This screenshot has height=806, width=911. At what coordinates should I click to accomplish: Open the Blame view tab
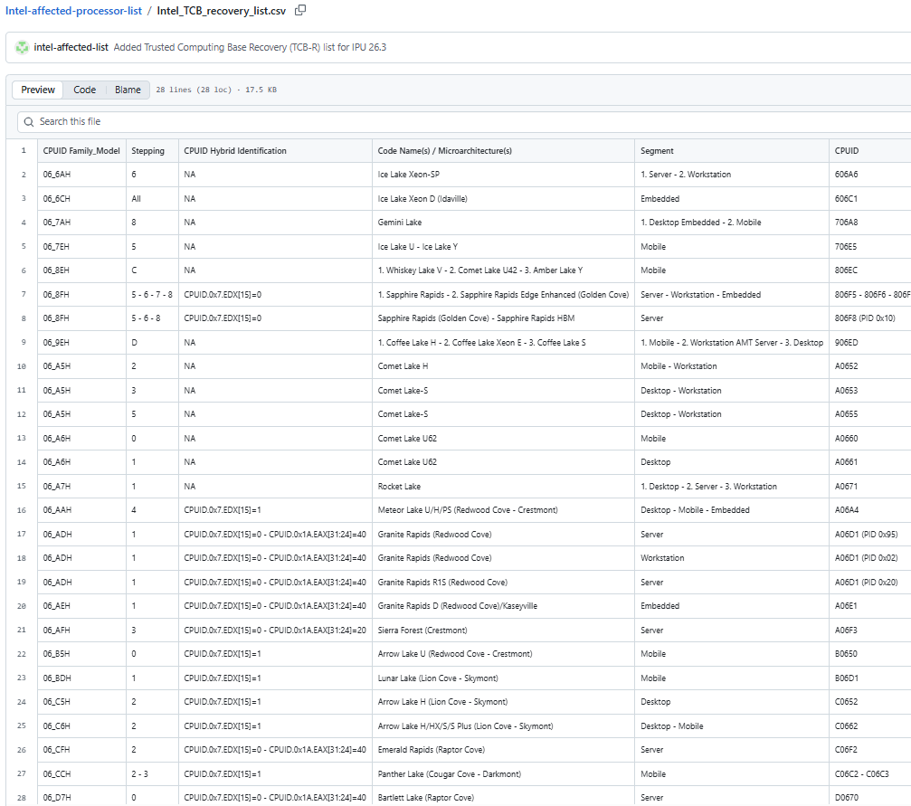(128, 90)
